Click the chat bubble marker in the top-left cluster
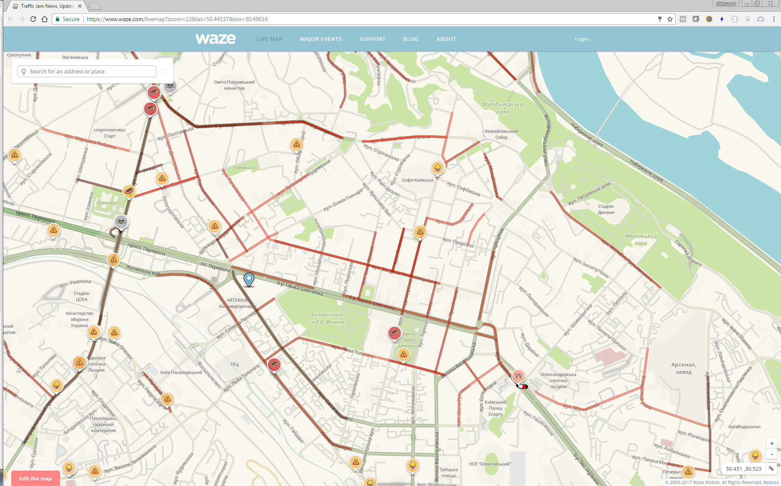This screenshot has width=781, height=486. point(170,86)
